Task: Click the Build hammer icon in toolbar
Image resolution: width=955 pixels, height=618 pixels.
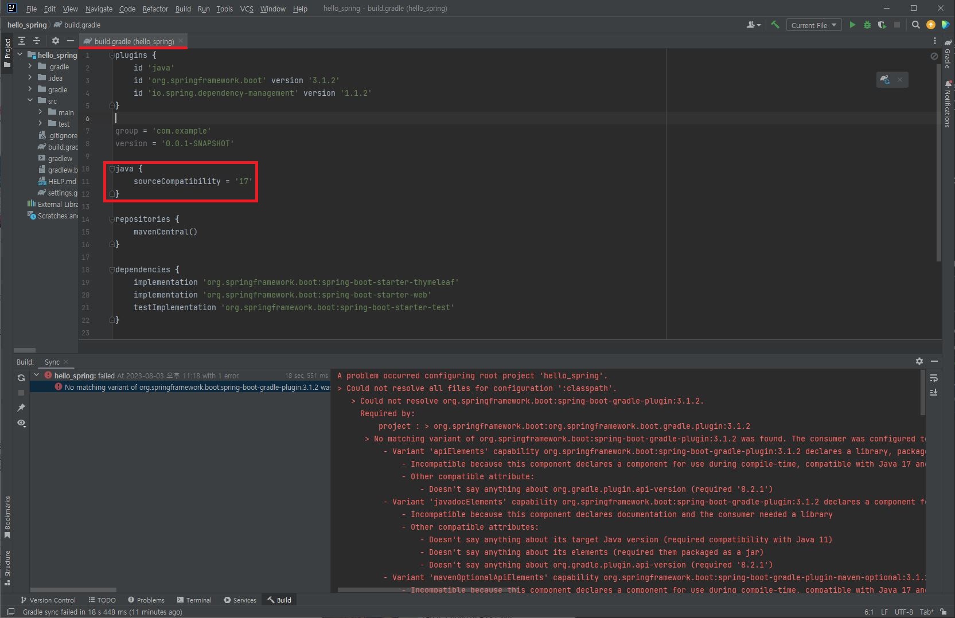Action: 775,25
